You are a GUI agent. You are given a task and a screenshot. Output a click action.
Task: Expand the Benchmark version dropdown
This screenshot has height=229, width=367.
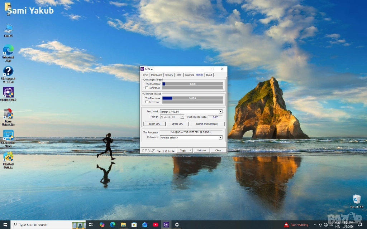tap(220, 112)
